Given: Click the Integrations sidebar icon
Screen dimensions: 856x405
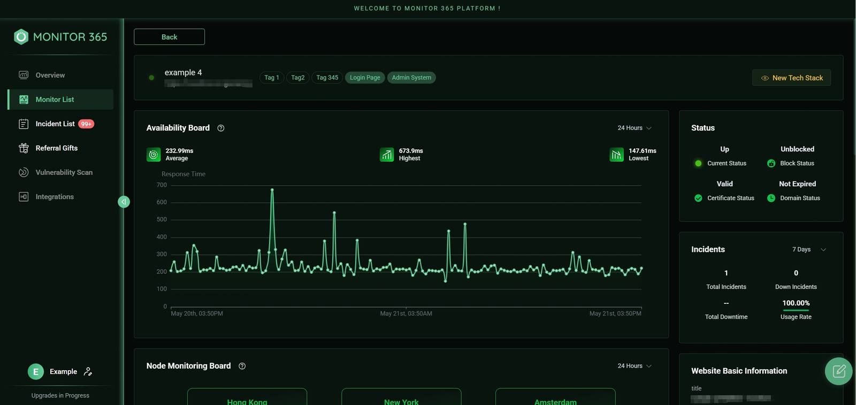Looking at the screenshot, I should [24, 197].
